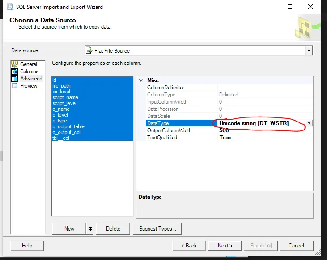327x260 pixels.
Task: Click the New column button
Action: pos(69,229)
